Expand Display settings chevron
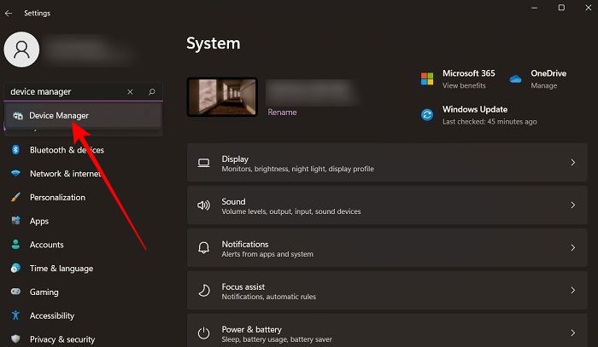The image size is (598, 347). pyautogui.click(x=573, y=163)
